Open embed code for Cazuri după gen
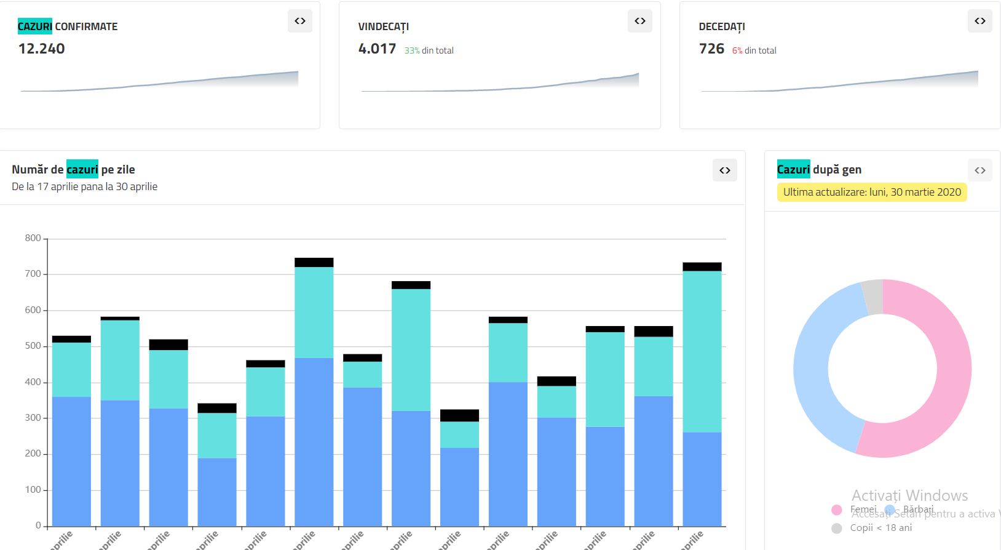 coord(979,170)
